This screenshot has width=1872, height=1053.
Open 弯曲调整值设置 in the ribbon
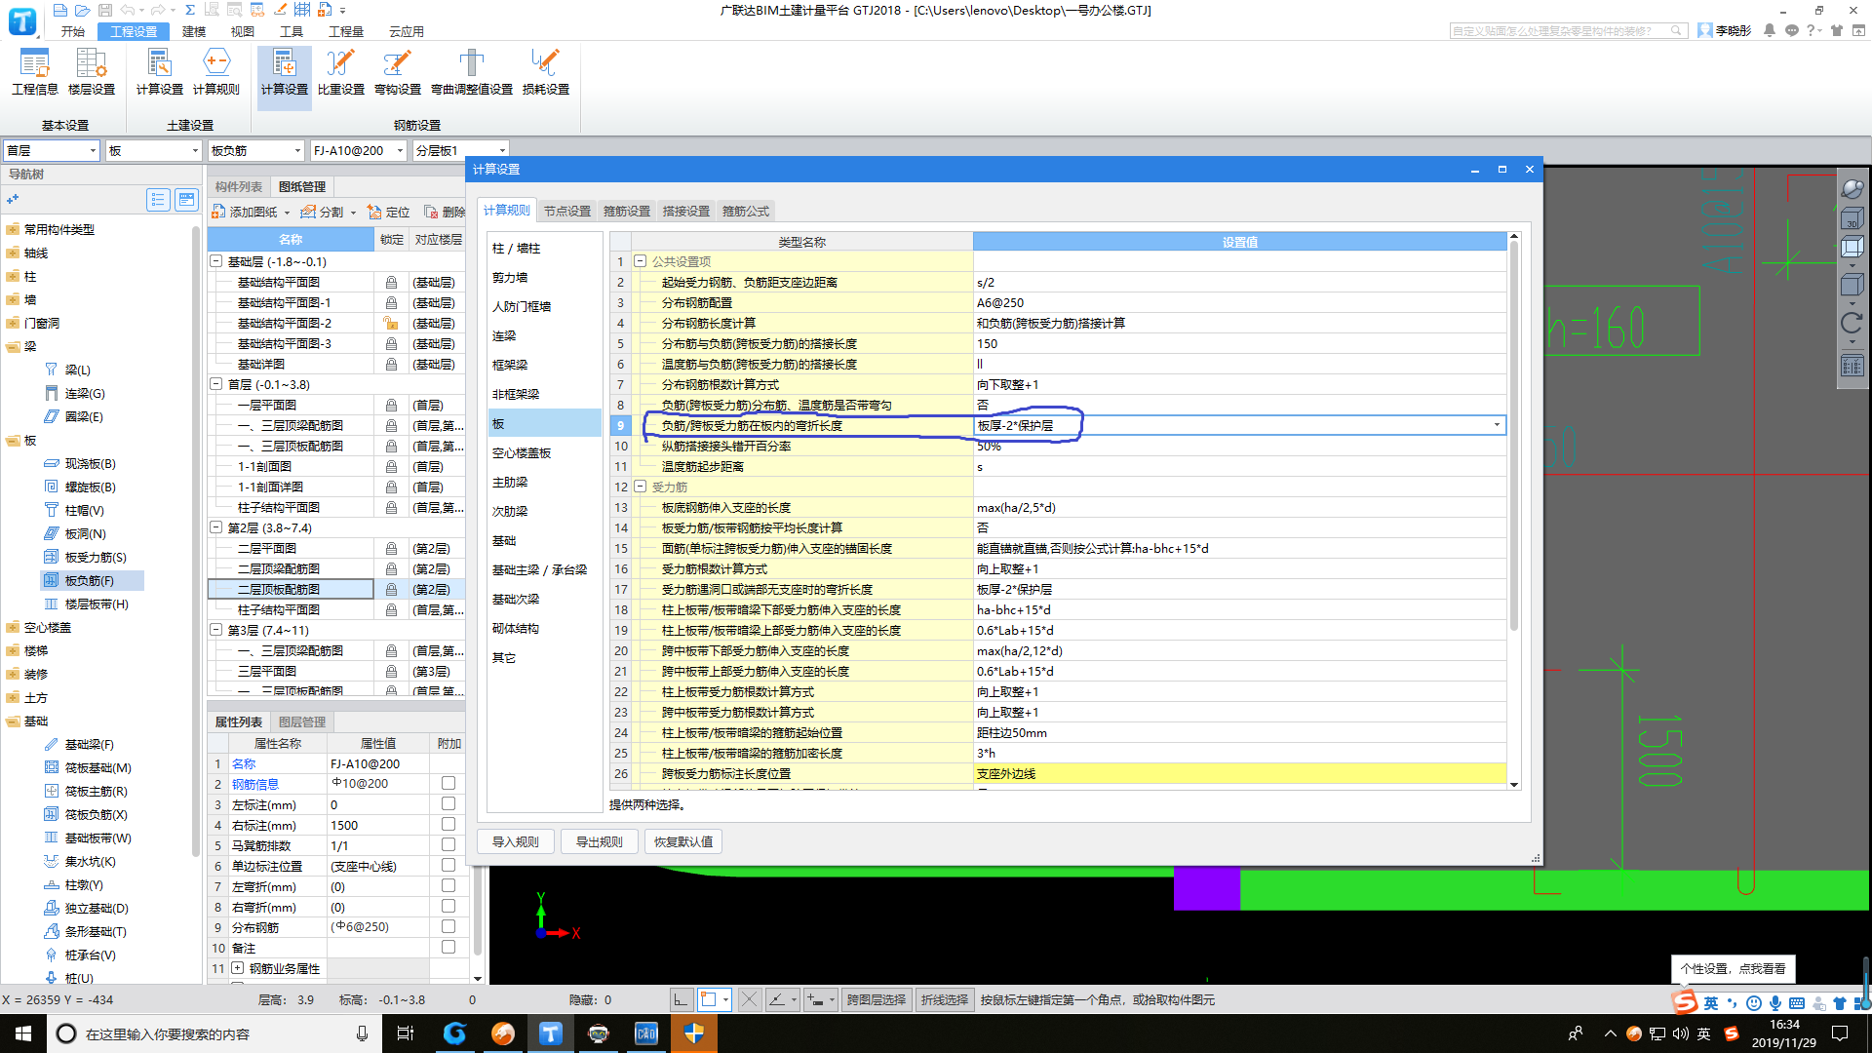tap(472, 72)
